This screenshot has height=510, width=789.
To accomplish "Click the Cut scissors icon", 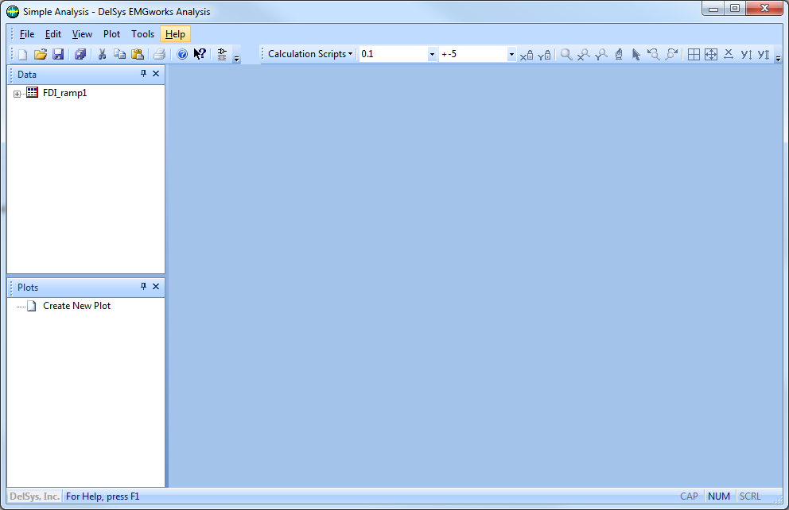I will (102, 55).
